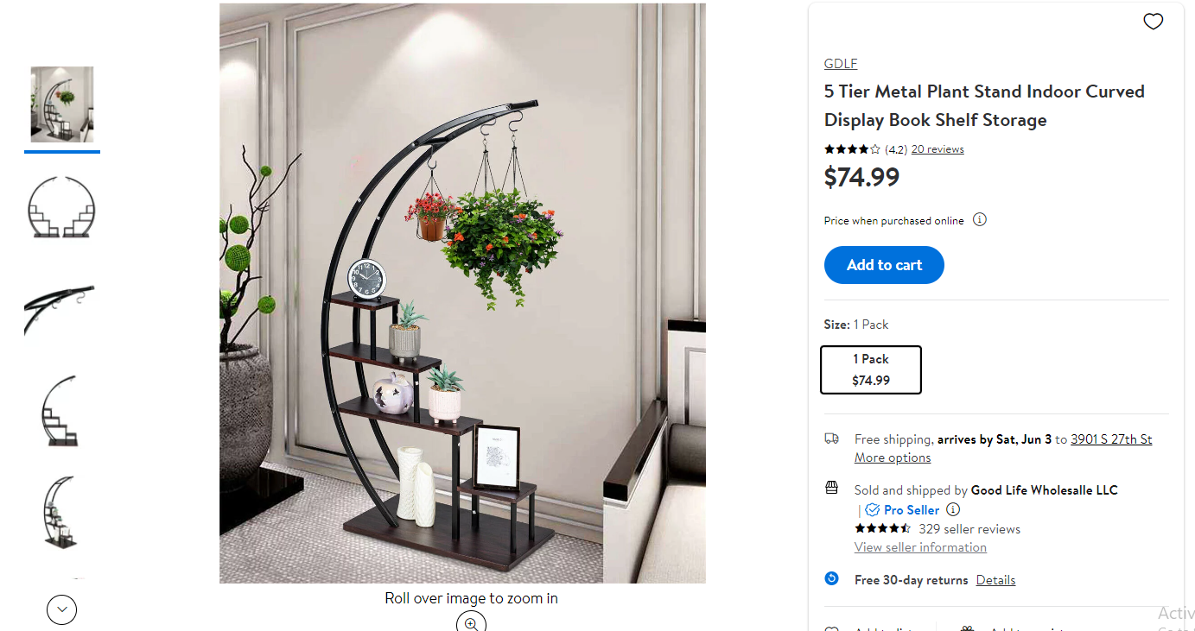Open the 20 reviews link
Image resolution: width=1195 pixels, height=631 pixels.
[x=938, y=149]
